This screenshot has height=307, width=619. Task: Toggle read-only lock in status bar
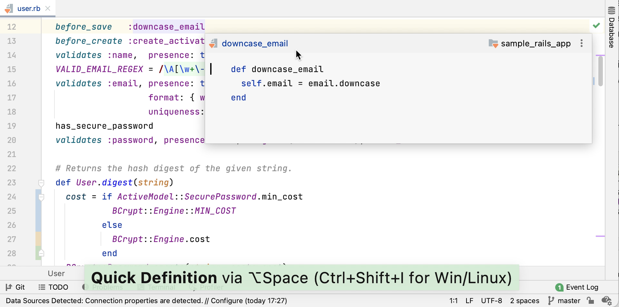[591, 301]
